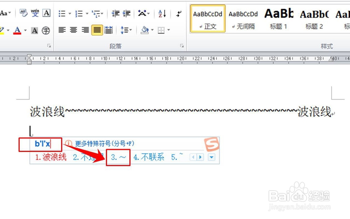Toggle show/hide formatting marks

(x=178, y=14)
